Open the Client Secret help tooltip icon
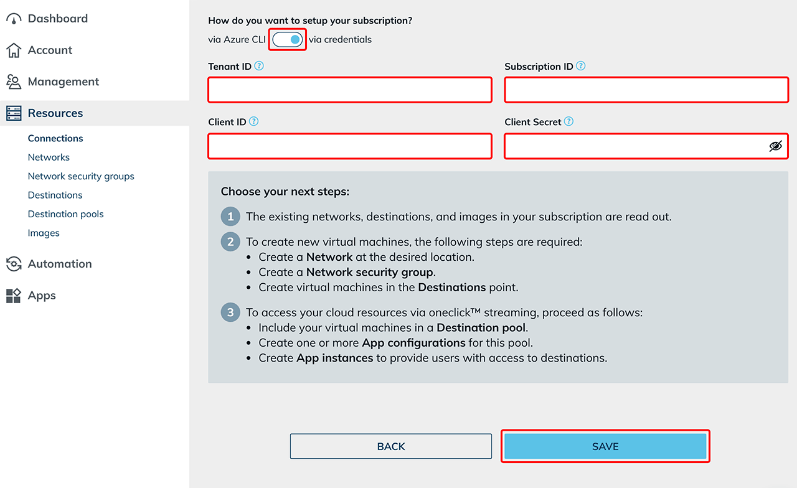This screenshot has height=488, width=797. click(x=568, y=122)
